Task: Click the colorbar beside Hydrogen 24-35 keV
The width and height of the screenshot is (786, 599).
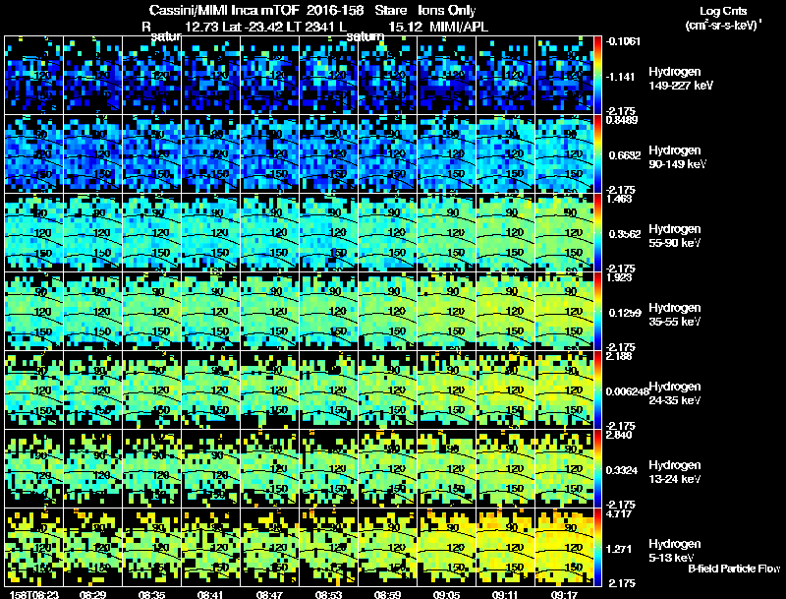Action: [597, 389]
